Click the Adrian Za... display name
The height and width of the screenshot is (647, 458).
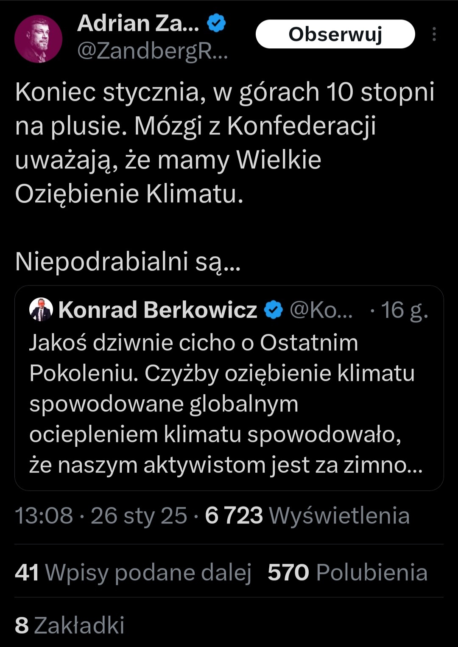pyautogui.click(x=138, y=23)
